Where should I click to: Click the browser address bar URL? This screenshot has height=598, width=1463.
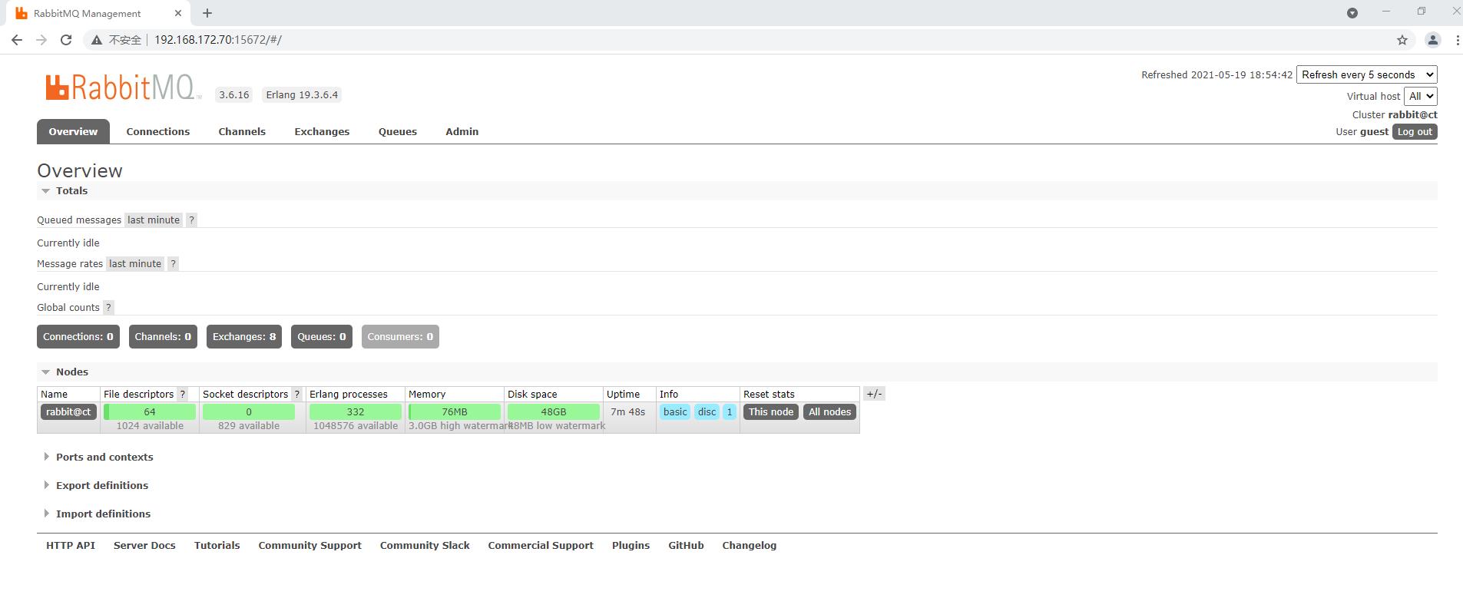pos(218,40)
